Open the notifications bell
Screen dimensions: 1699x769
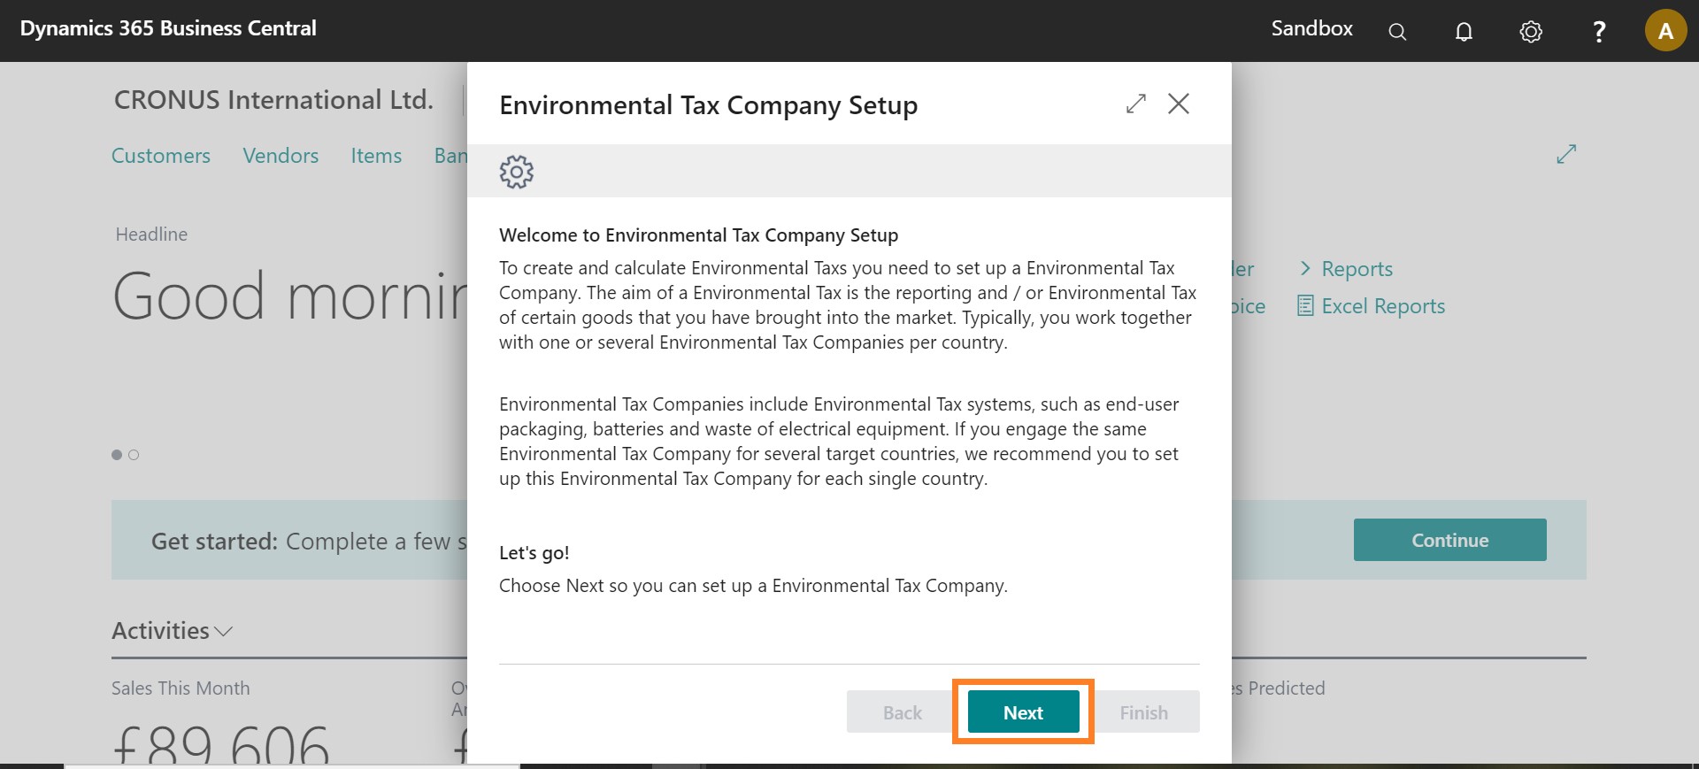point(1465,32)
